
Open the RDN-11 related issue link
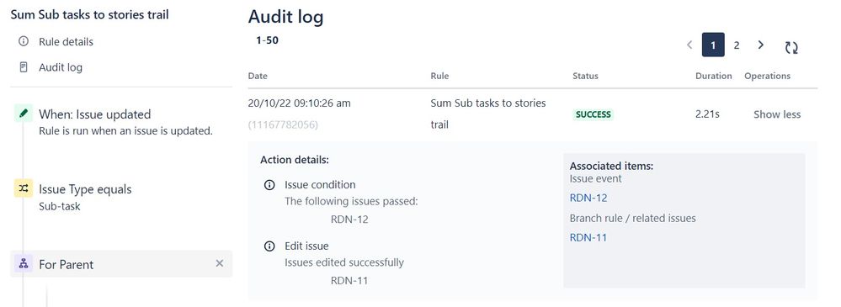pos(588,237)
